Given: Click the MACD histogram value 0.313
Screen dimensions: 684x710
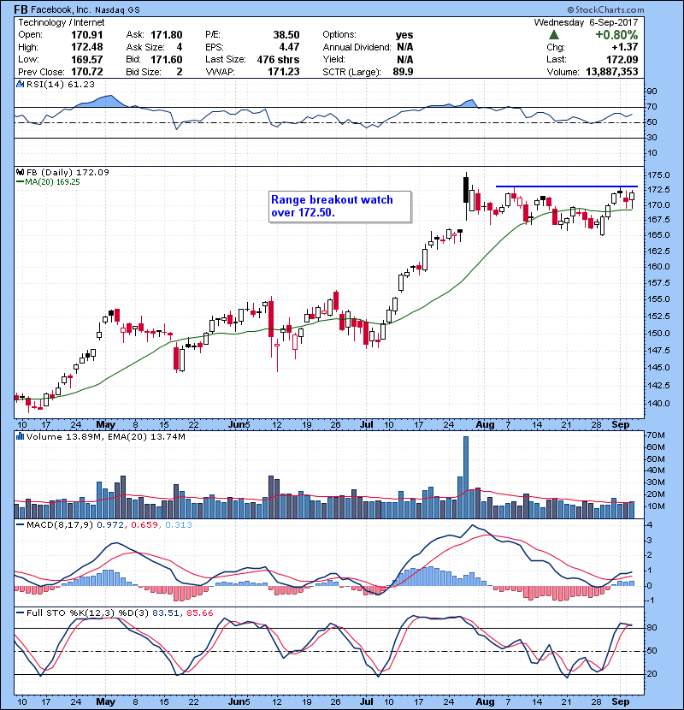Looking at the screenshot, I should pos(179,525).
